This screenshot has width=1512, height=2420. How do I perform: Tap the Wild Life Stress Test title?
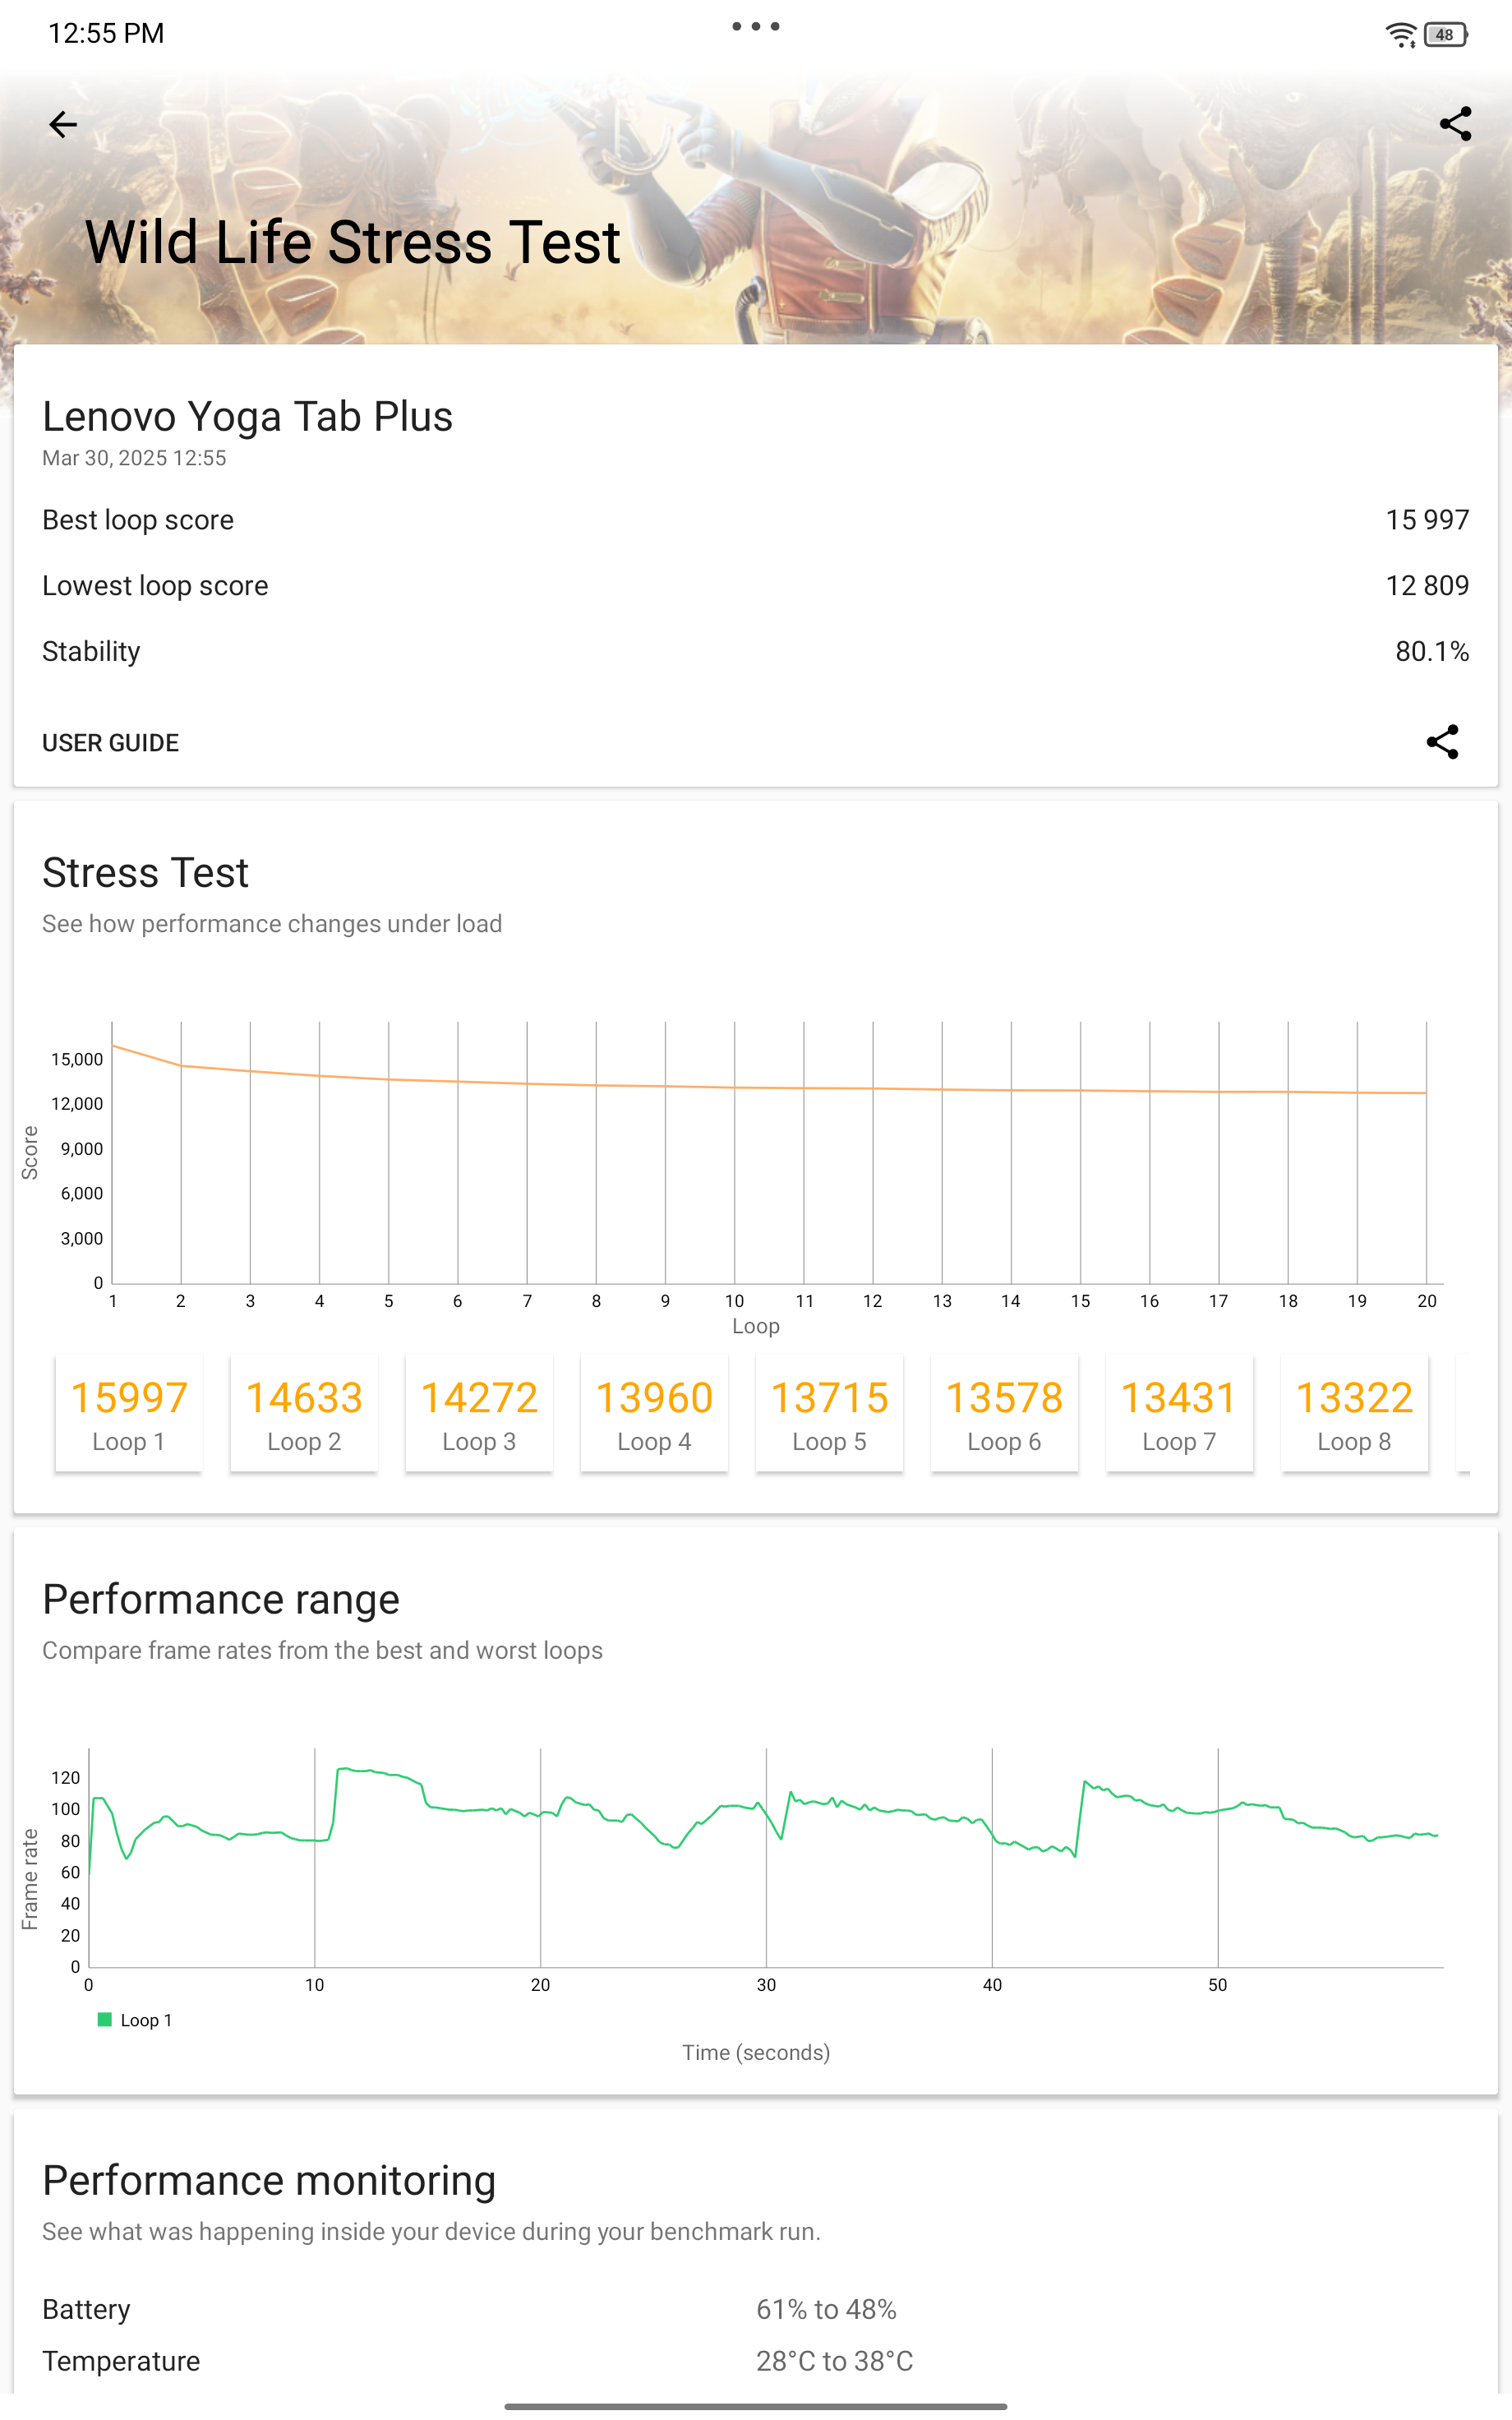353,243
